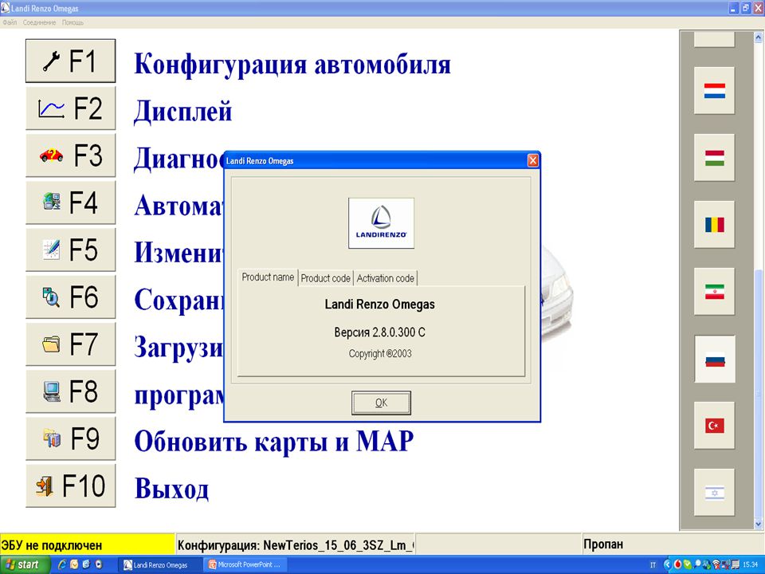Open the Помощь menu

click(73, 22)
